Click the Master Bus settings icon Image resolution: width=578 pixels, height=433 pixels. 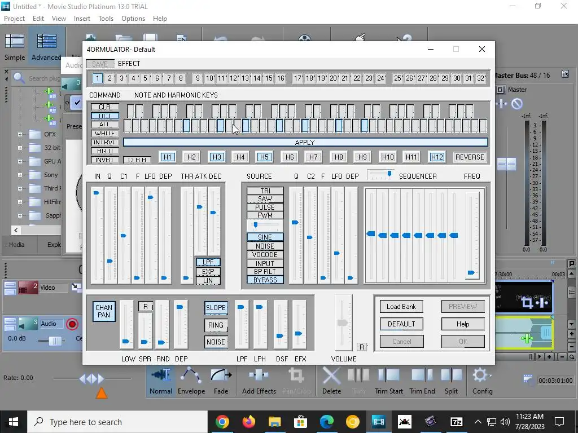pyautogui.click(x=565, y=74)
